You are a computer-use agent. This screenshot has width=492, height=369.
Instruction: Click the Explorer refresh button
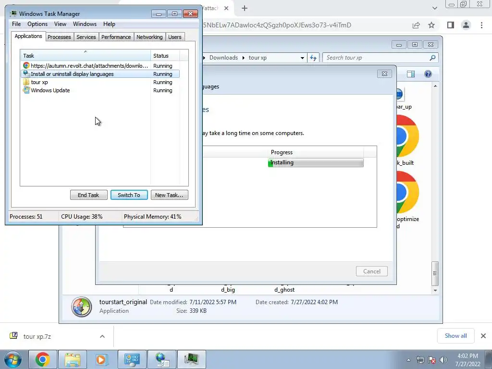pos(313,58)
